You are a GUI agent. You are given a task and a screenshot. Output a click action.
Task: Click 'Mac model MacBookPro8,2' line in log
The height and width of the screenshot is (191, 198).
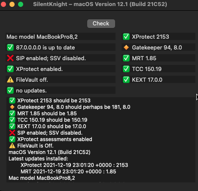coord(42,178)
